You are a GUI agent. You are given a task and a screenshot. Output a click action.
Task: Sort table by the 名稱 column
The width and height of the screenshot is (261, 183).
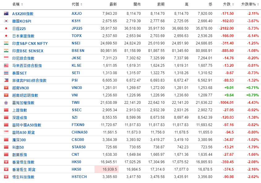tap(17, 4)
